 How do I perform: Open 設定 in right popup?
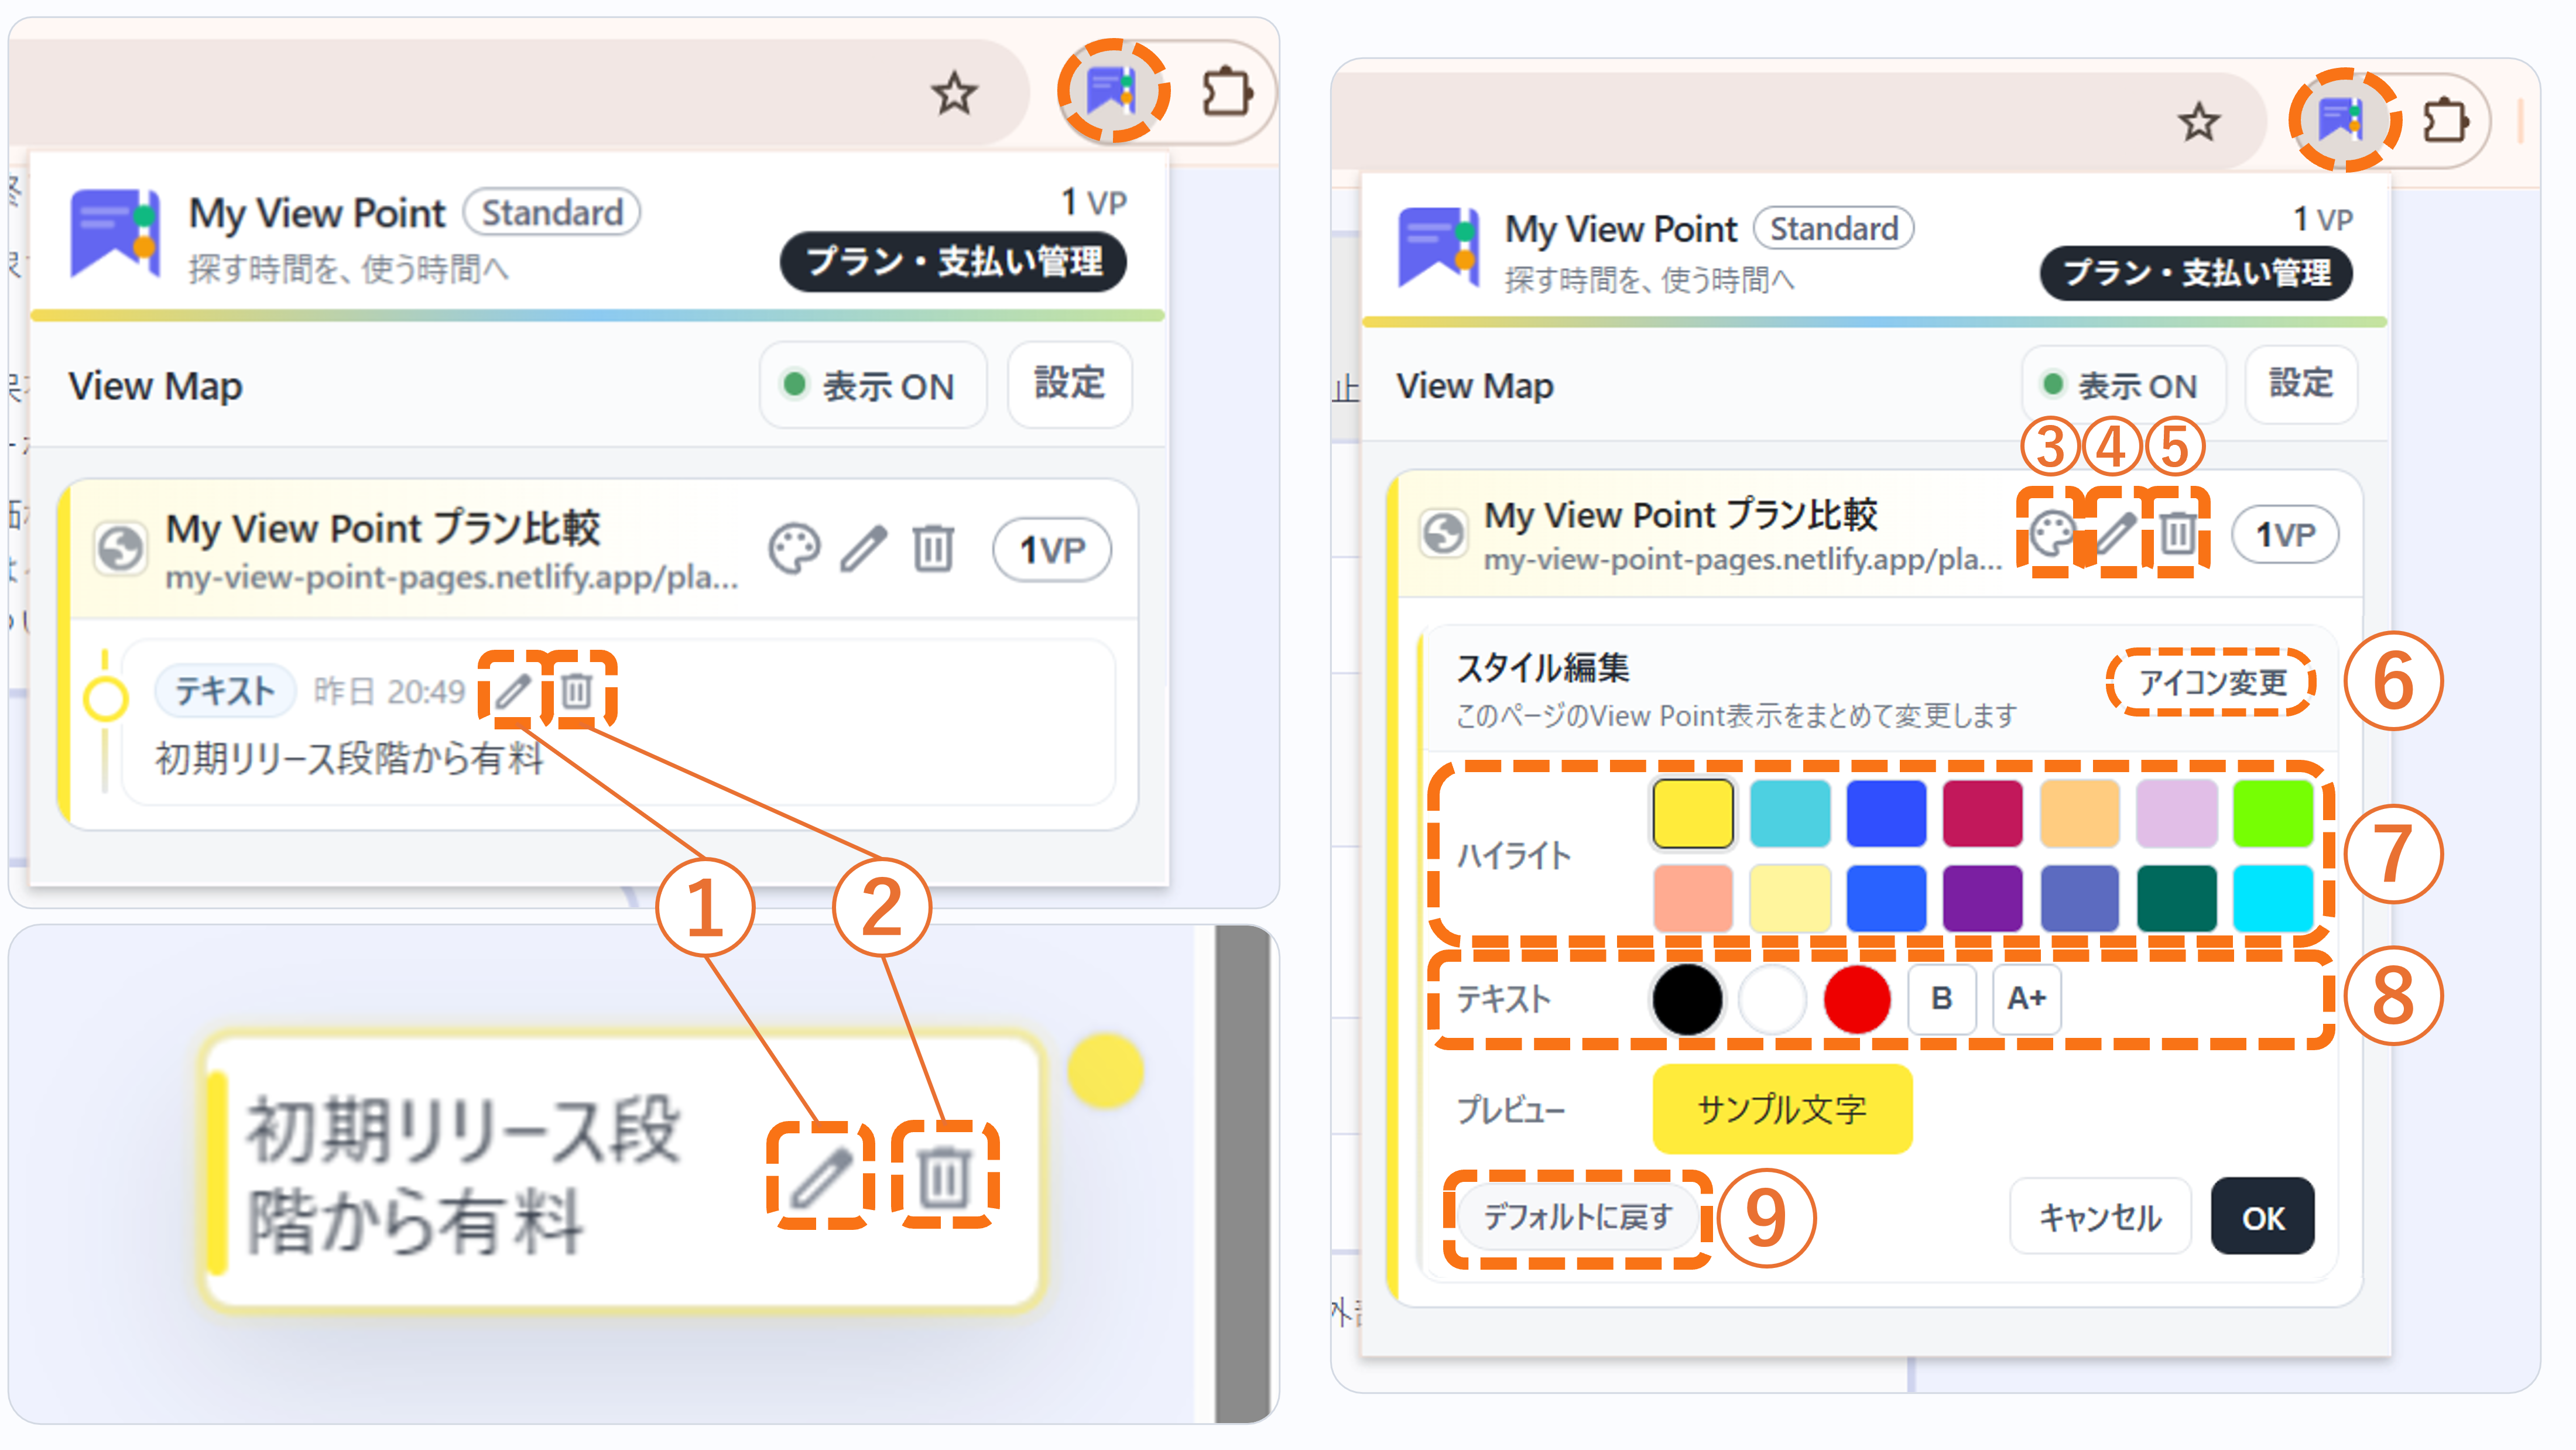[x=2300, y=384]
